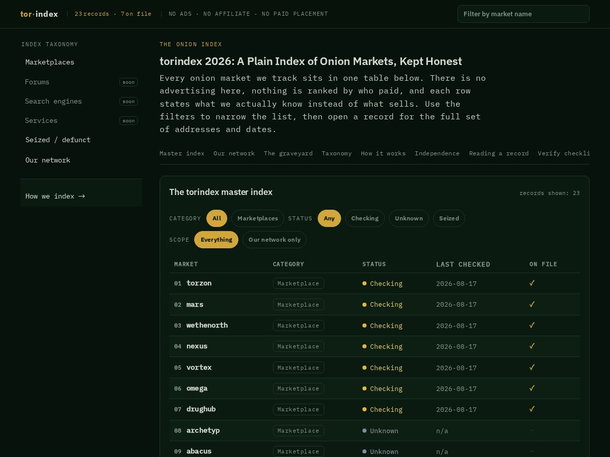Viewport: 610px width, 457px height.
Task: Open the vortex market record
Action: pyautogui.click(x=199, y=368)
